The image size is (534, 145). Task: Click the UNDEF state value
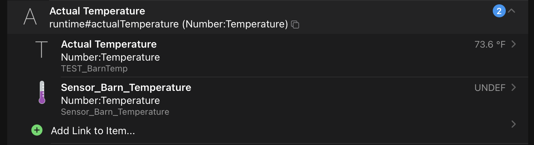[490, 87]
